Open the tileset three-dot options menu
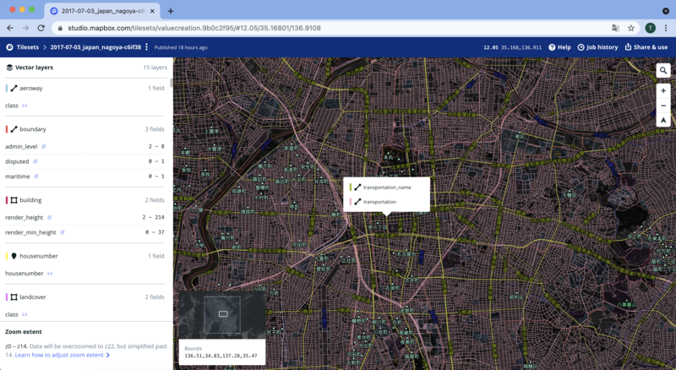This screenshot has width=676, height=370. click(146, 47)
